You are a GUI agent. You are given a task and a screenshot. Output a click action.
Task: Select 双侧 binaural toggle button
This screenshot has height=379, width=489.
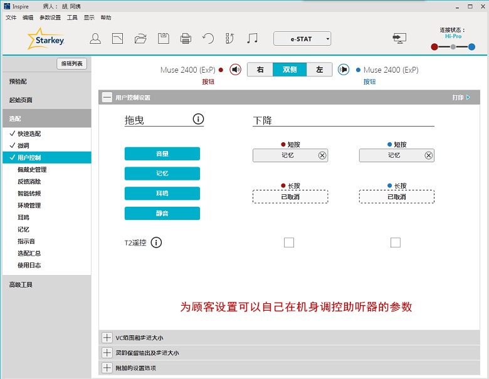pos(290,70)
